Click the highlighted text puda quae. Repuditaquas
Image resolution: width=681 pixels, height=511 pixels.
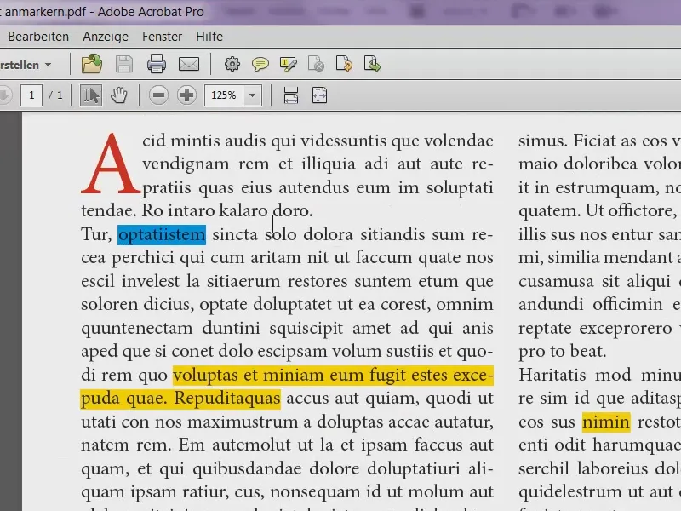pyautogui.click(x=180, y=399)
